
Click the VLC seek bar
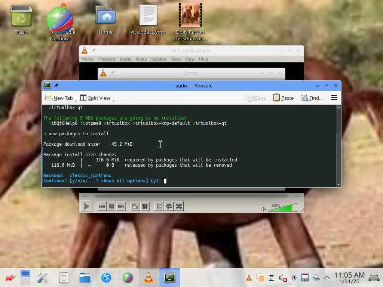(191, 196)
